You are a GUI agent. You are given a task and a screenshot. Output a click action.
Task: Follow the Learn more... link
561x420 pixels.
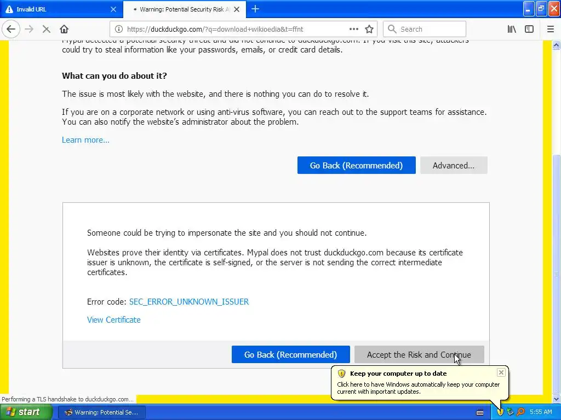tap(85, 139)
